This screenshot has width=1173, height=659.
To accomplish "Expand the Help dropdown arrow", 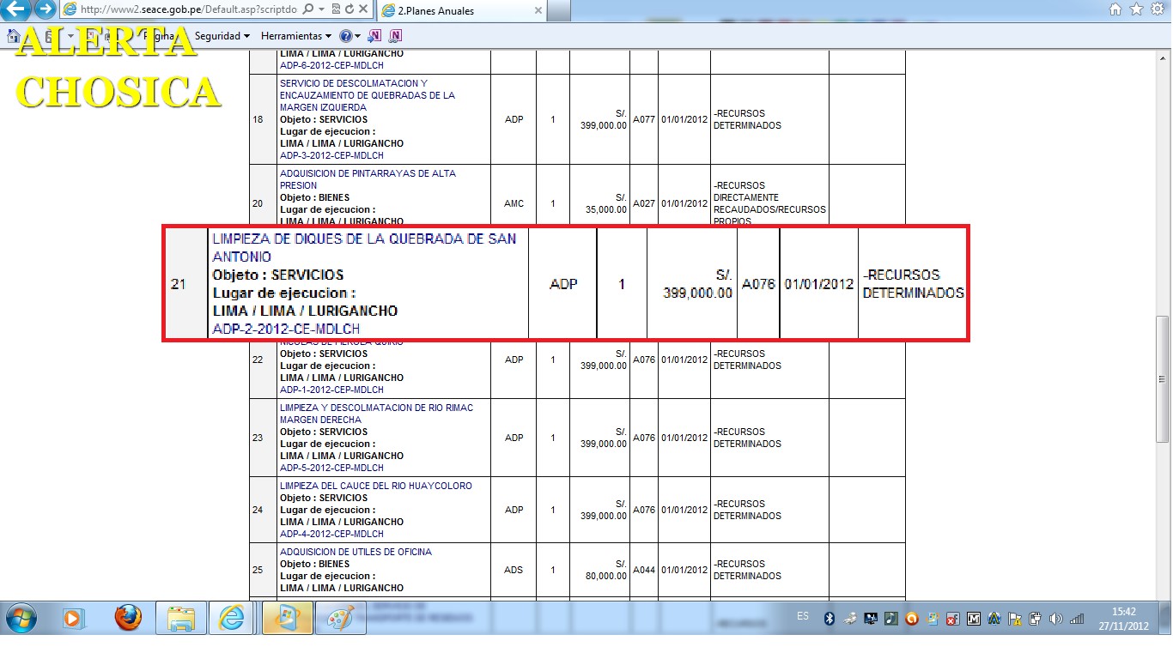I will click(357, 36).
